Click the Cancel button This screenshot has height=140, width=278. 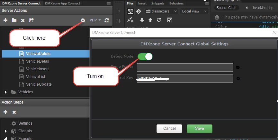(x=169, y=128)
